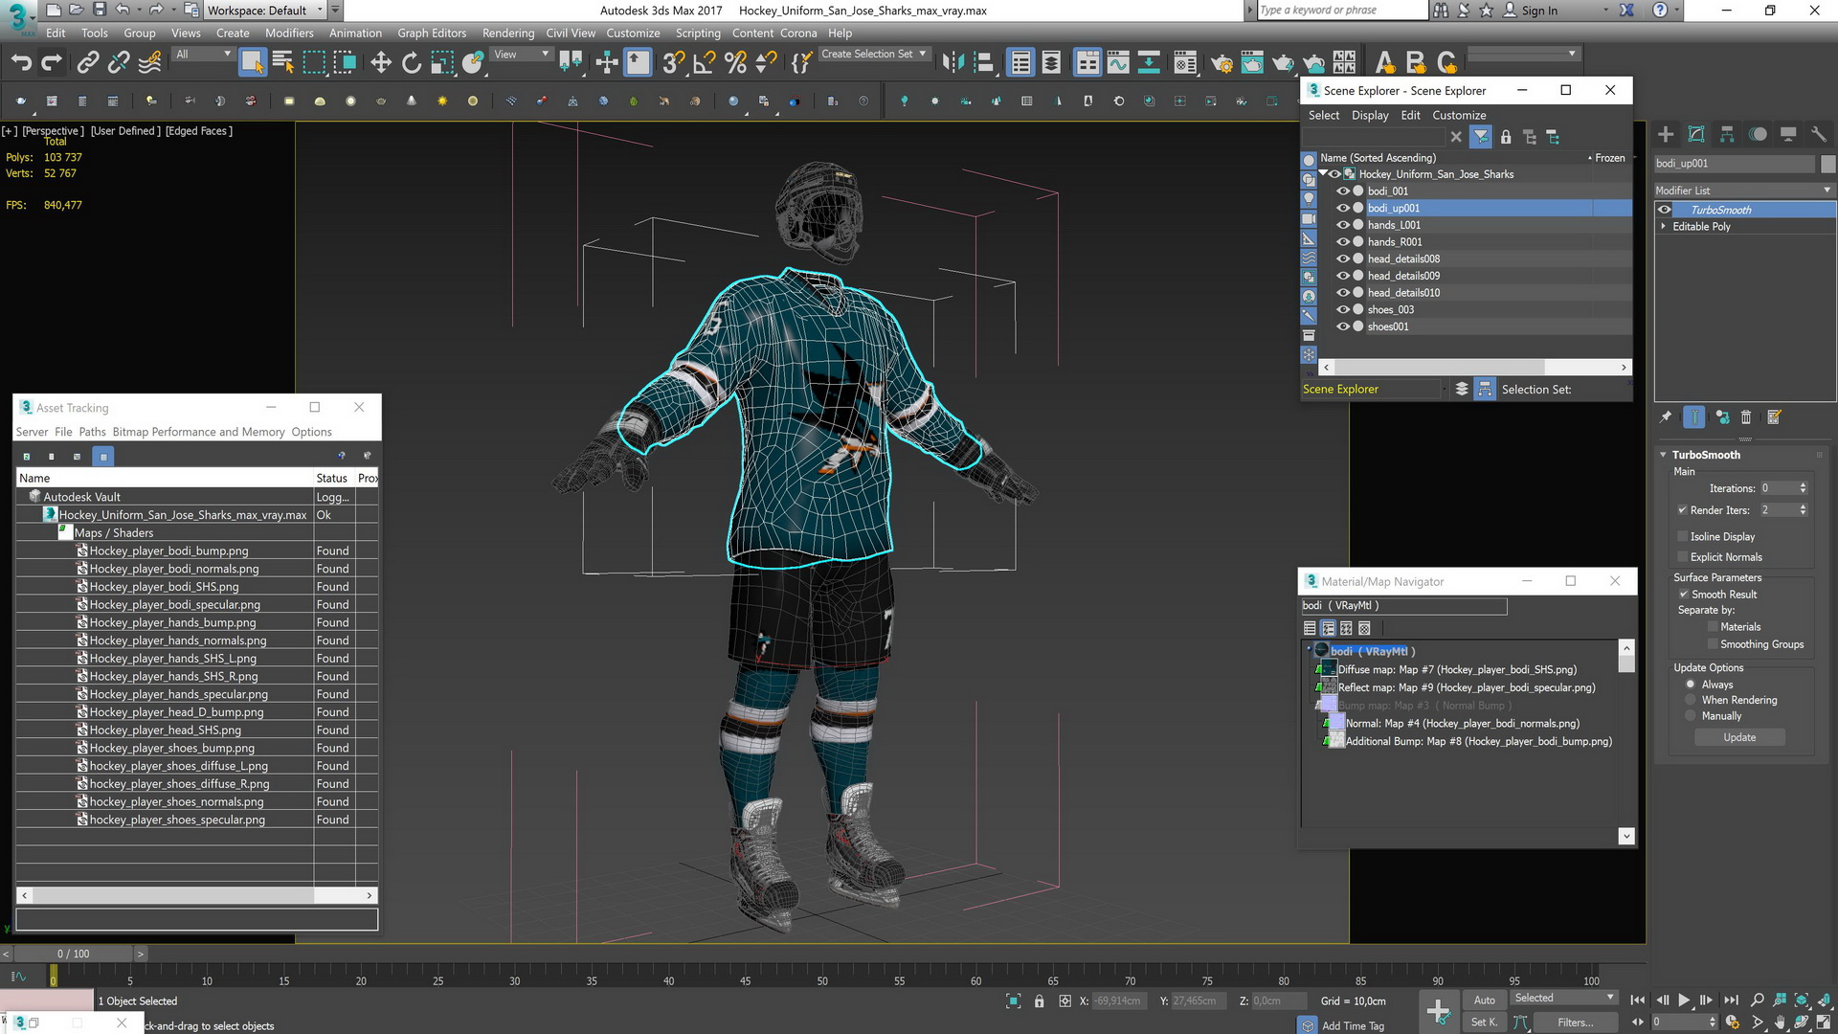This screenshot has width=1838, height=1034.
Task: Toggle visibility eye of bodi_001
Action: (1343, 191)
